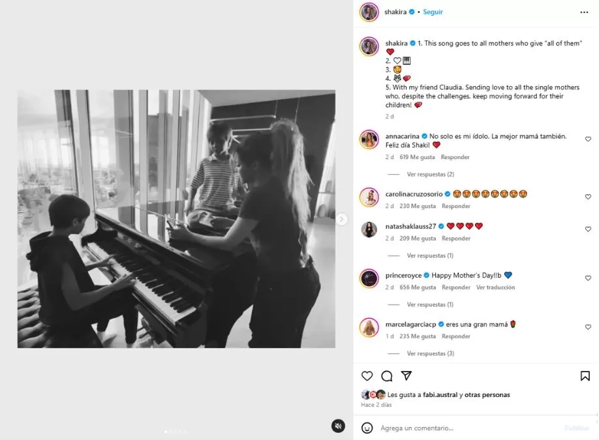Image resolution: width=599 pixels, height=440 pixels.
Task: Like the post with the heart icon
Action: tap(367, 376)
